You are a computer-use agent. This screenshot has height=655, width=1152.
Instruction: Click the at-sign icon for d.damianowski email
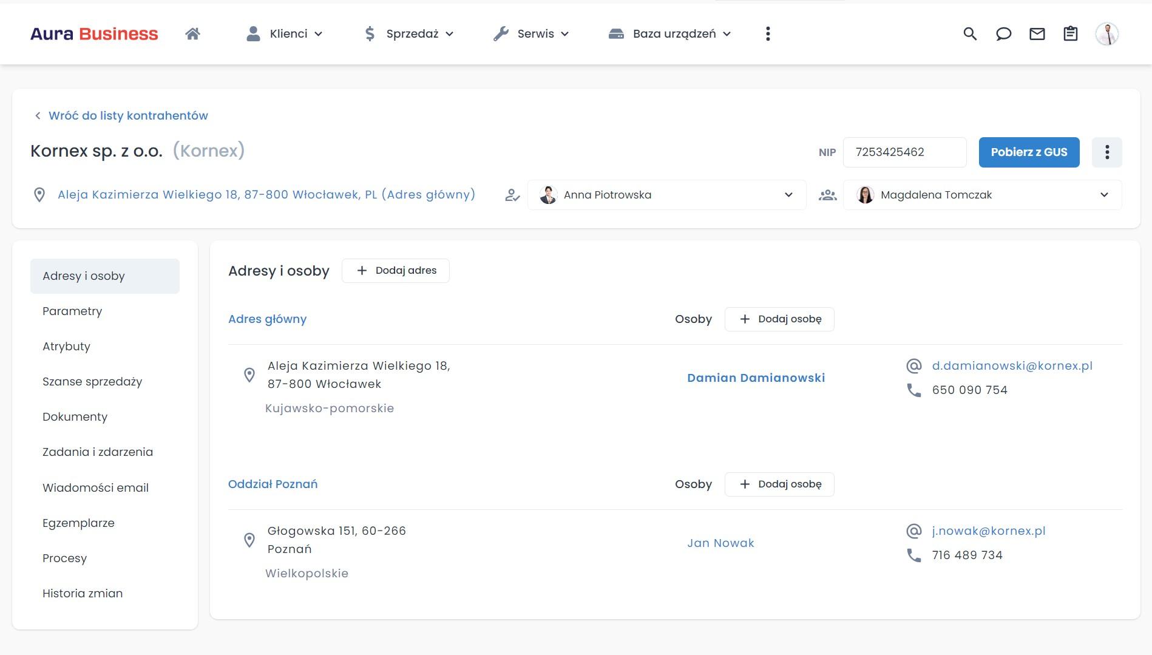click(x=914, y=365)
